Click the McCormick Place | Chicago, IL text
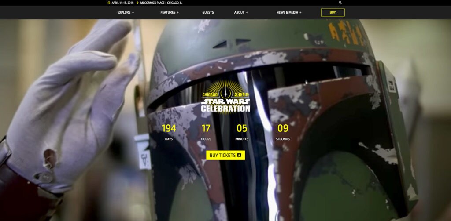 (161, 3)
